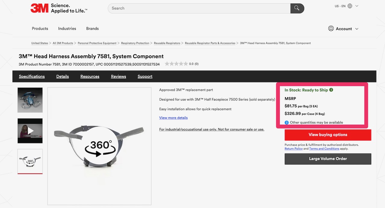Click the green stock info icon
385x208 pixels.
click(331, 90)
